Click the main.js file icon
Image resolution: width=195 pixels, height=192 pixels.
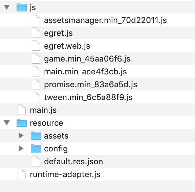point(22,110)
